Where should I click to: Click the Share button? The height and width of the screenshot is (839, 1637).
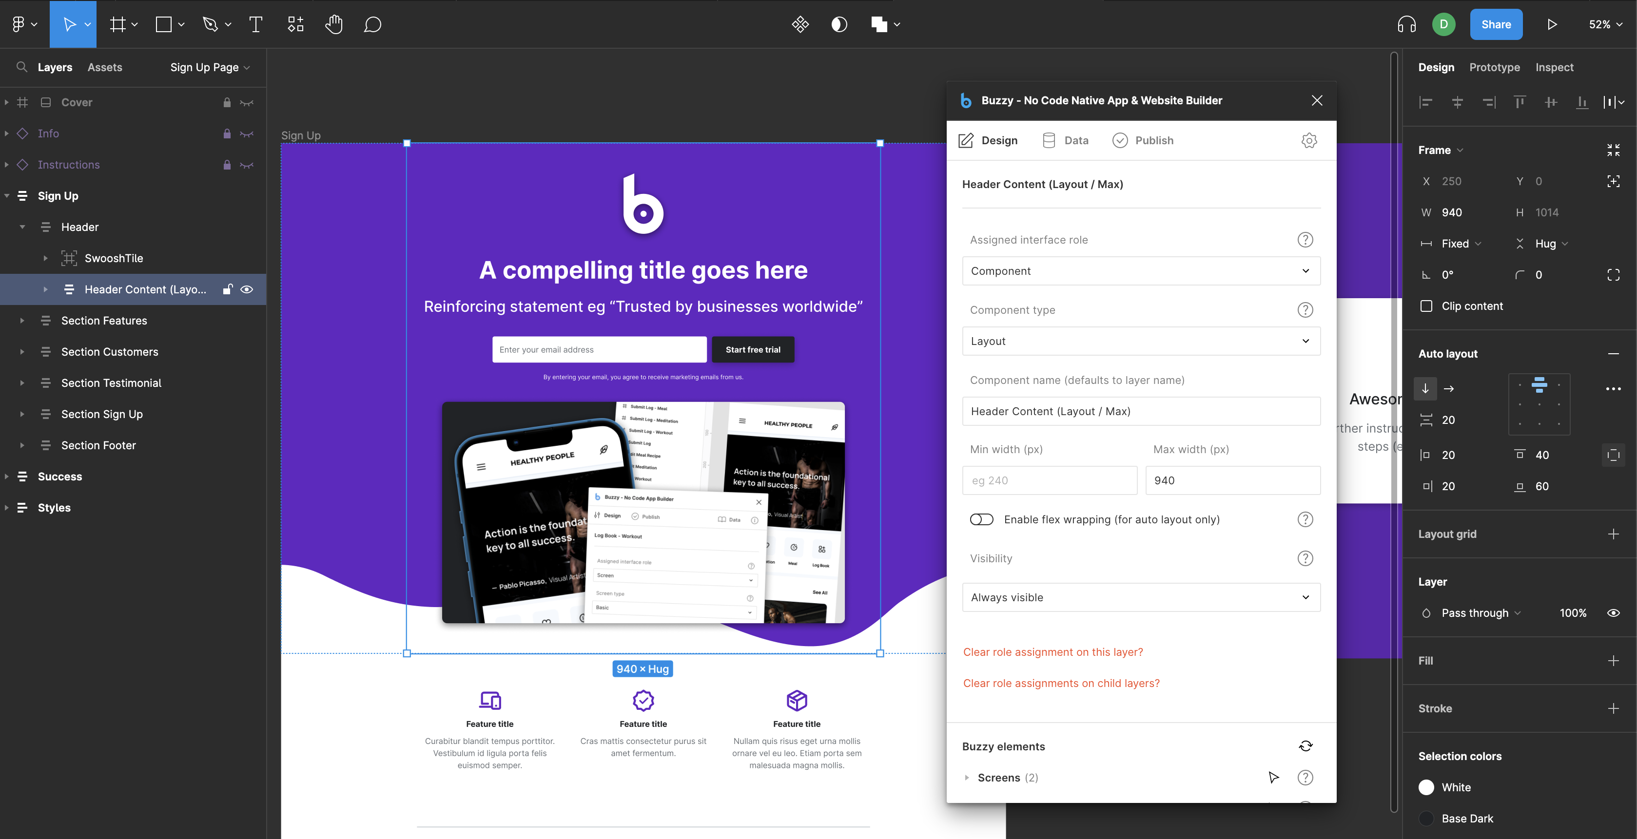(x=1496, y=24)
